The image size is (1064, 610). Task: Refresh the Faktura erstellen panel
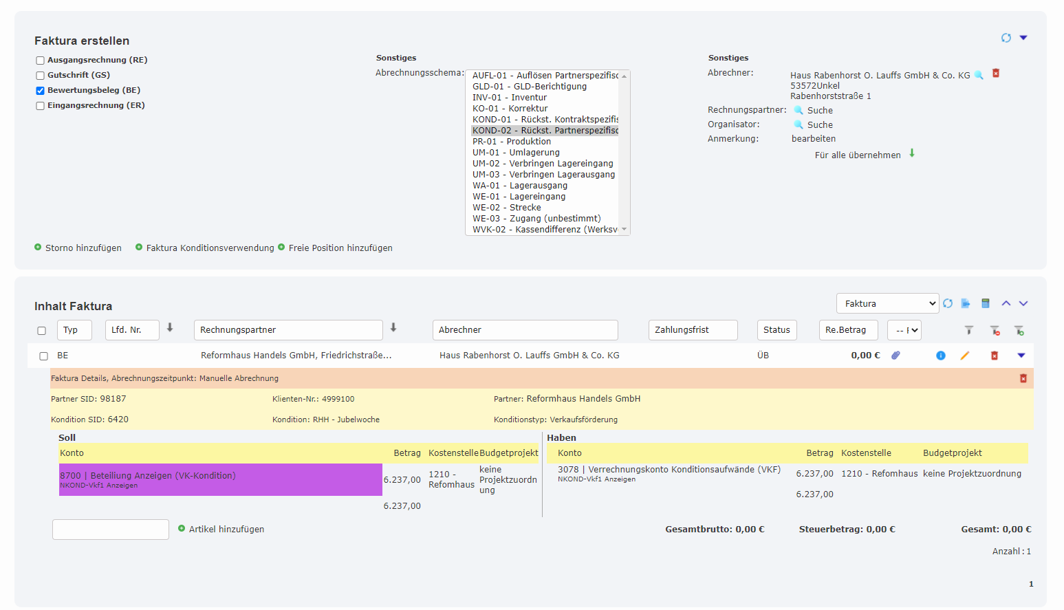tap(1006, 38)
